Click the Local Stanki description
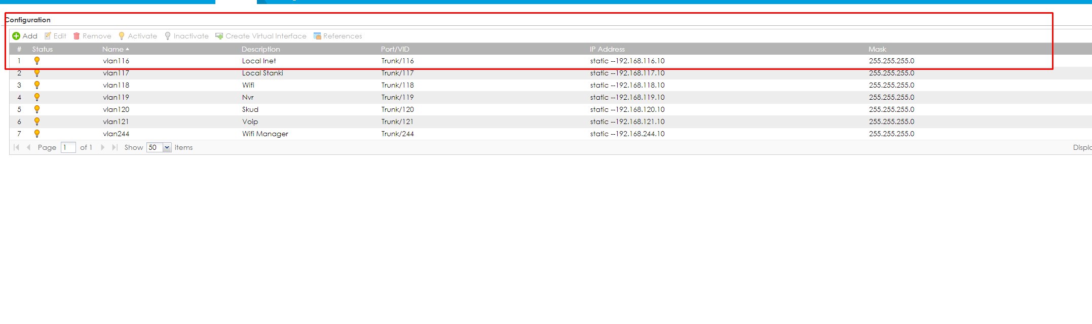The height and width of the screenshot is (324, 1092). [x=262, y=73]
